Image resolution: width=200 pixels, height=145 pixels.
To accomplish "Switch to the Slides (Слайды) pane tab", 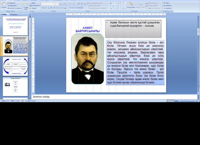I will (x=4, y=14).
